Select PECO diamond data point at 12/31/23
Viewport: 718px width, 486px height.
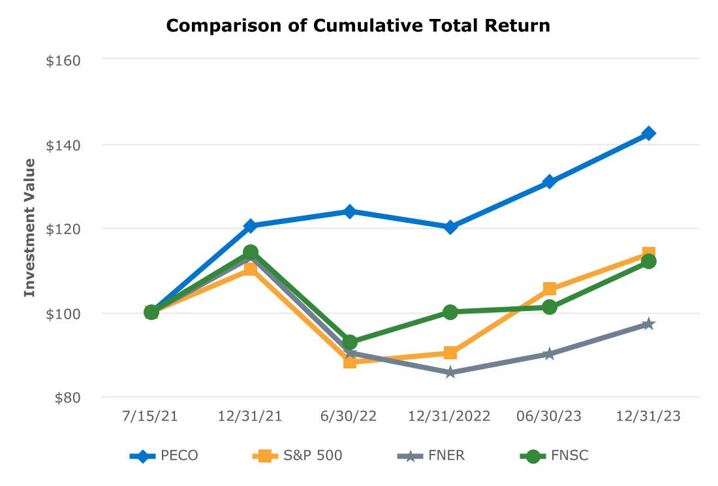[x=649, y=133]
